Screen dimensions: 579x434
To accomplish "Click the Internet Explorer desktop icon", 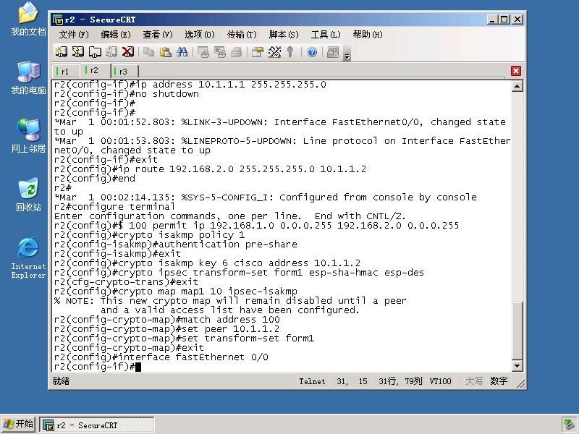I will click(28, 258).
